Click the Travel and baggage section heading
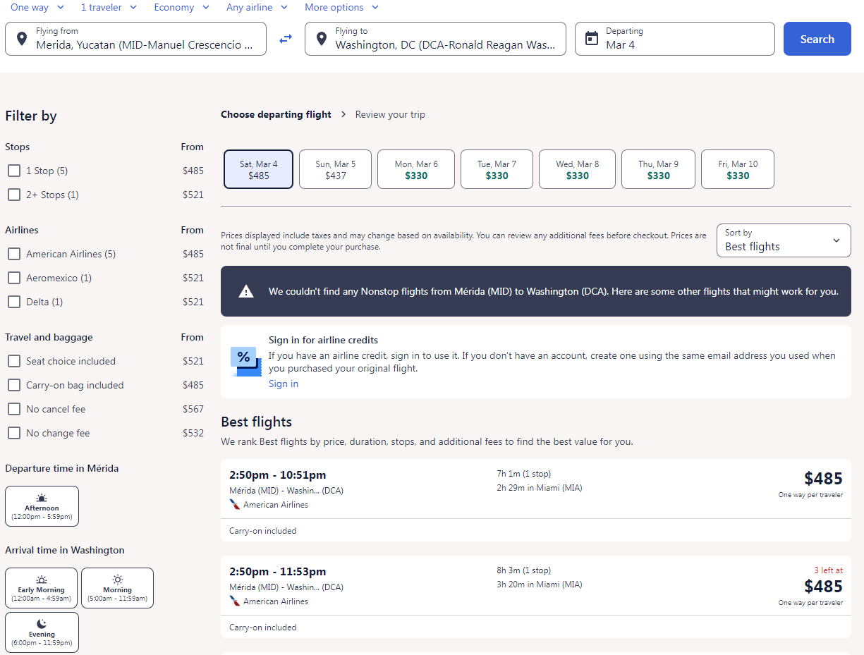 point(49,337)
